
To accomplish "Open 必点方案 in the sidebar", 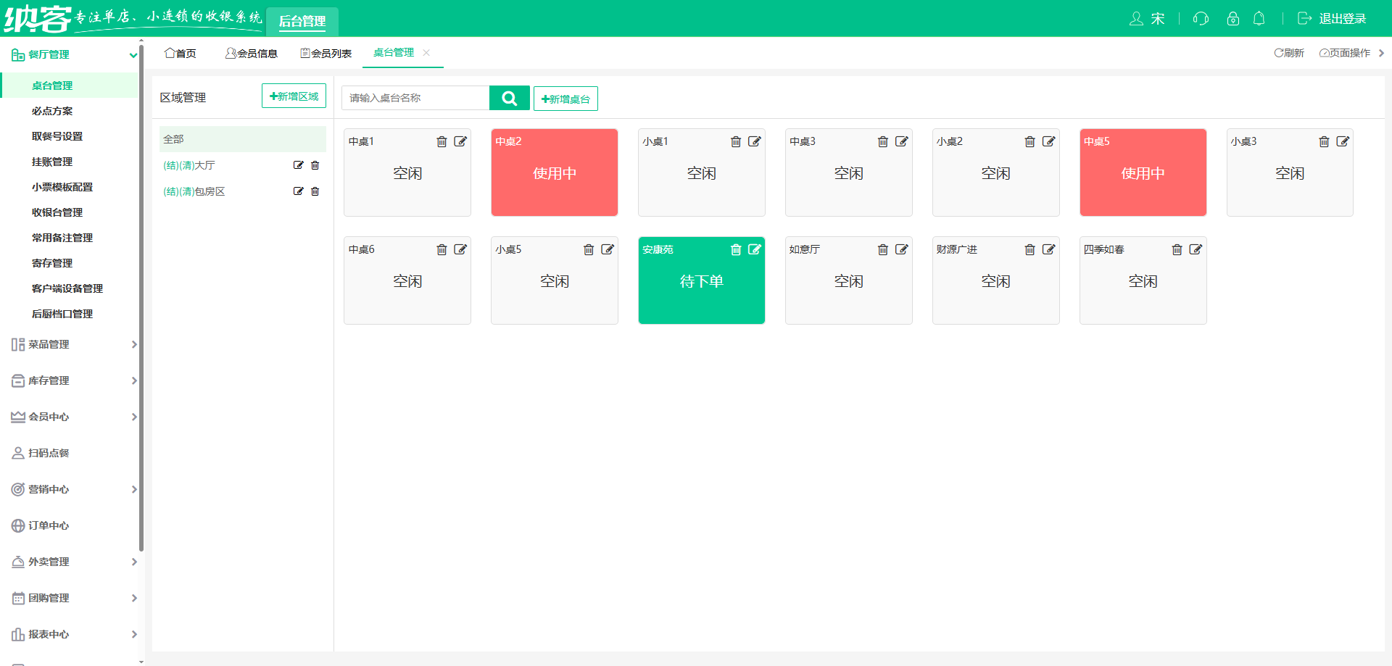I will point(52,111).
